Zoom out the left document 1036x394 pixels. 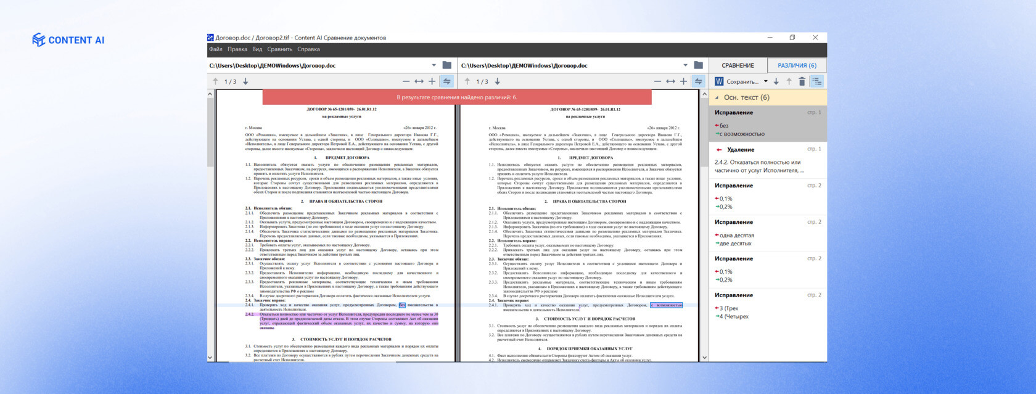click(x=406, y=81)
